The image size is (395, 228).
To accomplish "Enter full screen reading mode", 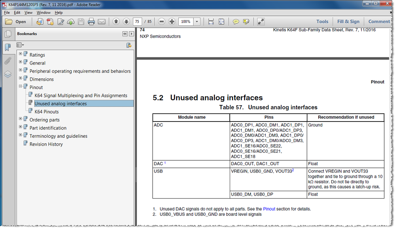I will tap(260, 21).
